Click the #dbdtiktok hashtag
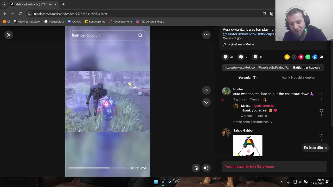The width and height of the screenshot is (333, 187). click(247, 34)
